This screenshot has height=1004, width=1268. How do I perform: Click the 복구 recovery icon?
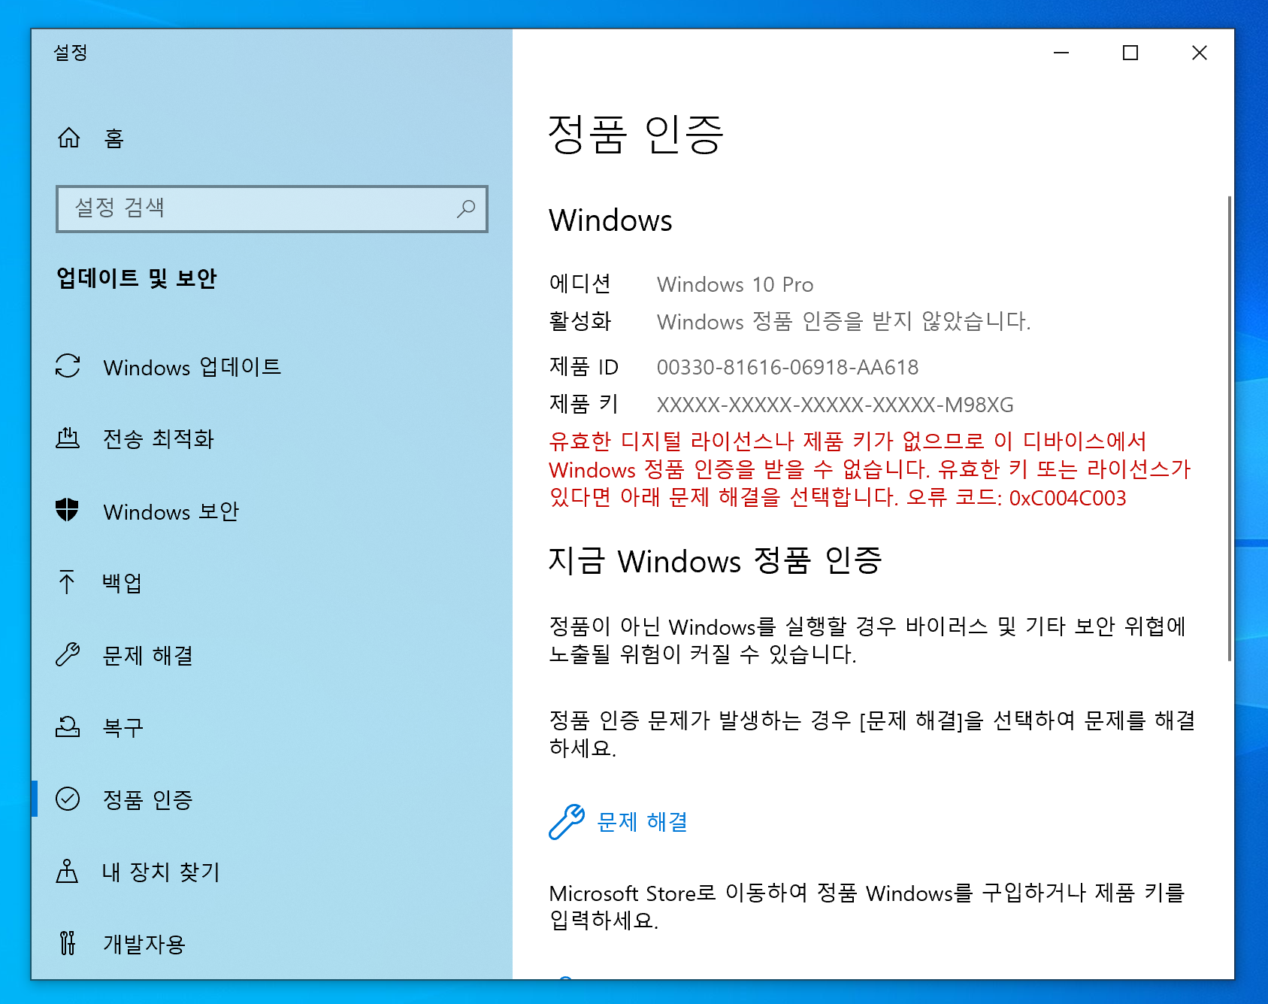tap(68, 726)
